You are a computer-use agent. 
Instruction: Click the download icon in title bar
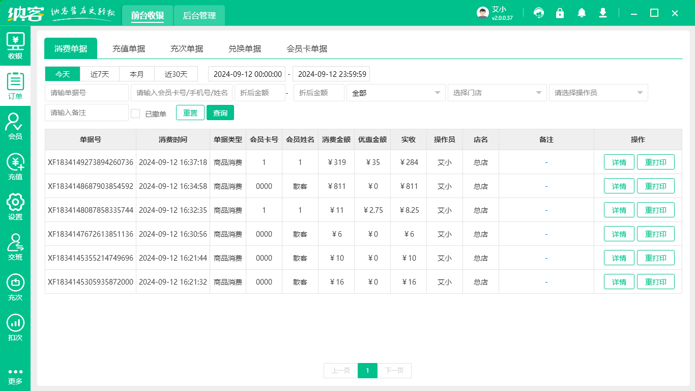pos(603,13)
